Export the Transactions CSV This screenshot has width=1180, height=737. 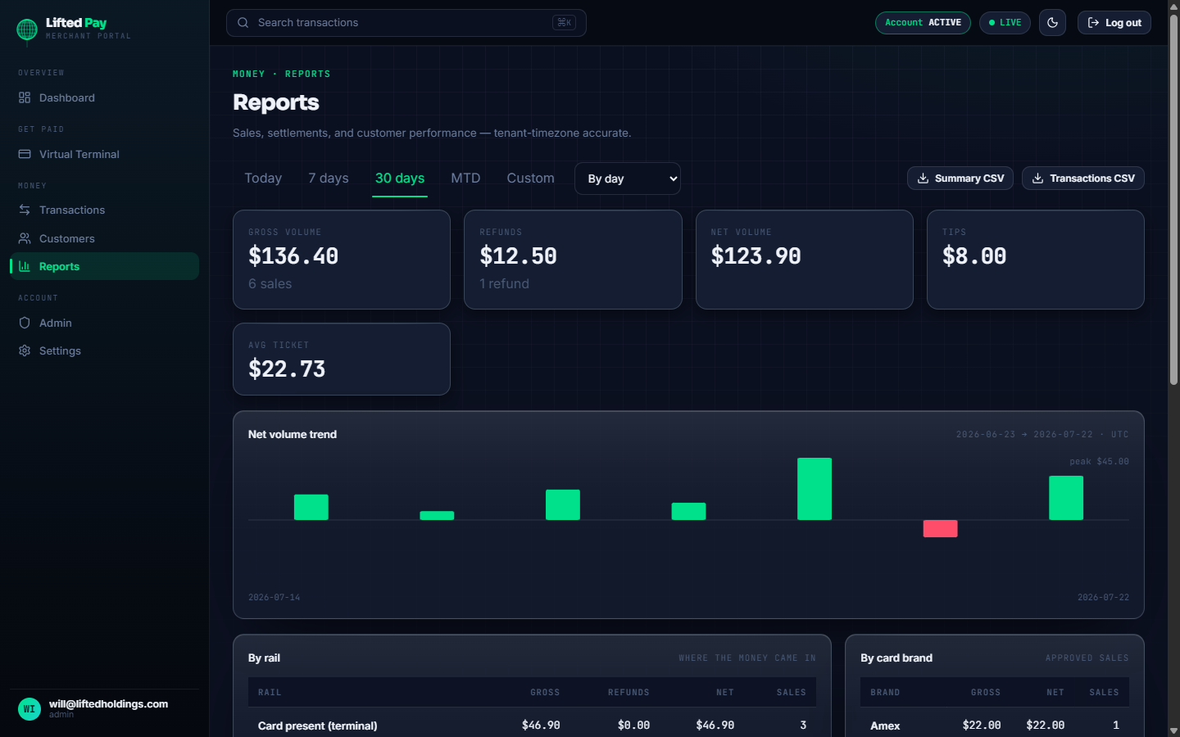click(x=1083, y=179)
